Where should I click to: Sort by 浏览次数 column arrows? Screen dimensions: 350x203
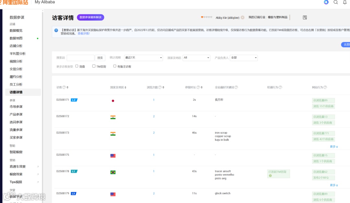coord(163,87)
